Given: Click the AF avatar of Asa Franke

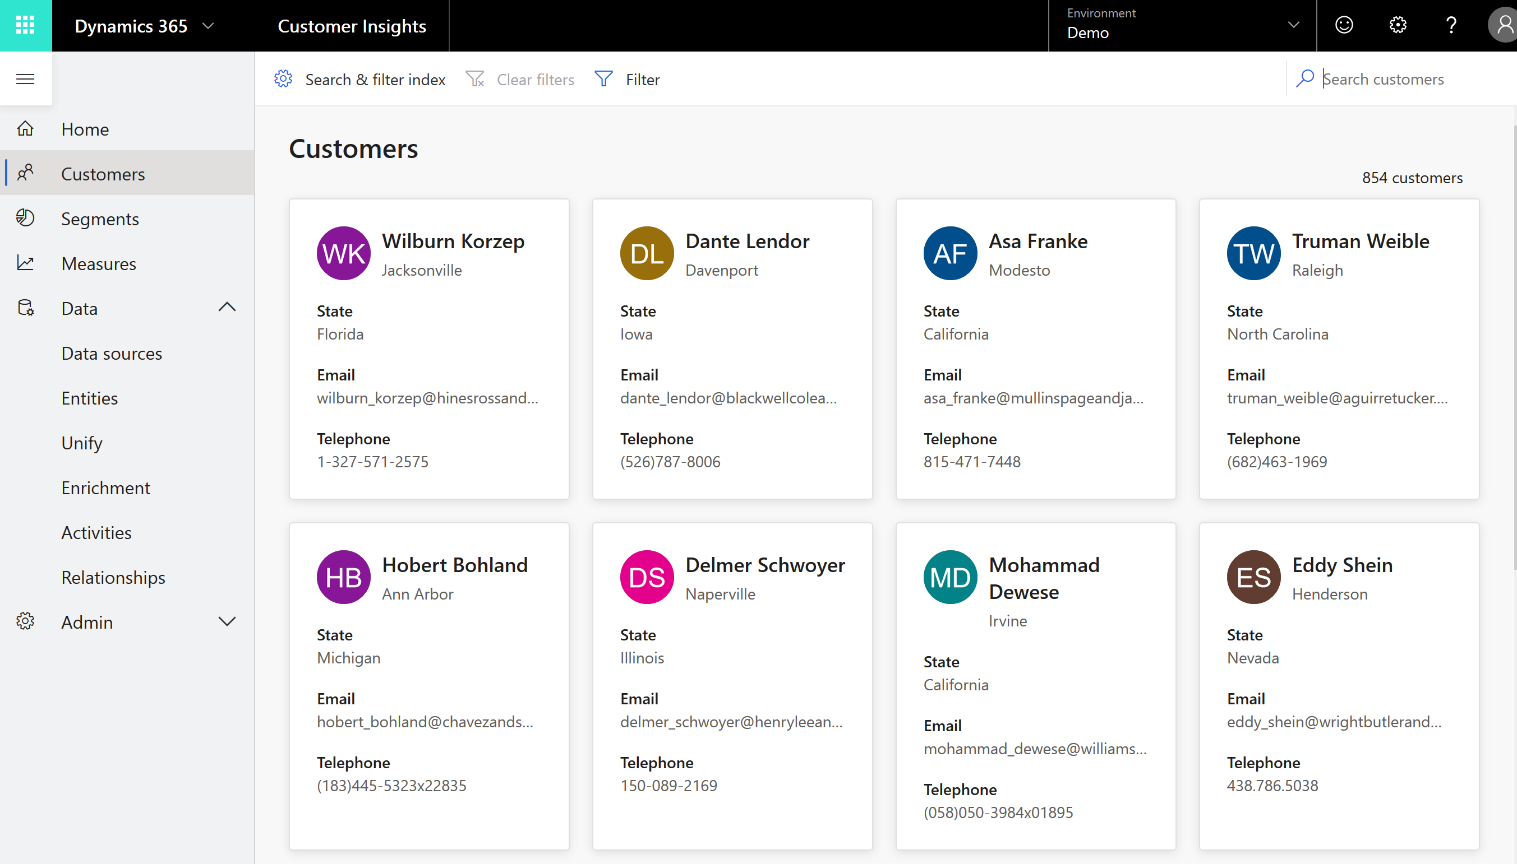Looking at the screenshot, I should click(951, 253).
